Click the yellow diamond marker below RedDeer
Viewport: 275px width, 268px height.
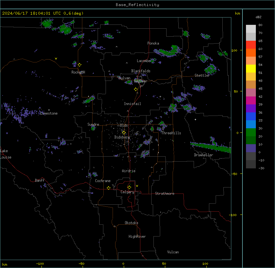pyautogui.click(x=136, y=89)
